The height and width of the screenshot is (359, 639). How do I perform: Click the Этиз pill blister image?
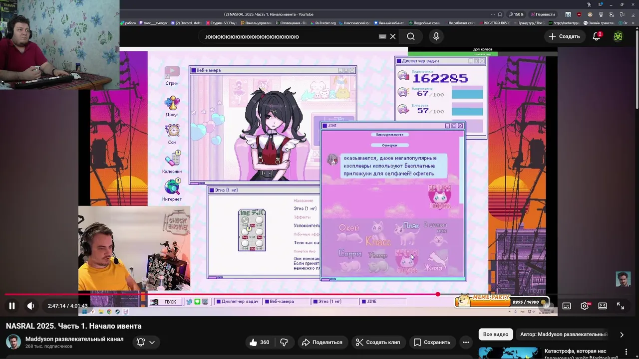(252, 230)
